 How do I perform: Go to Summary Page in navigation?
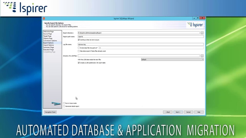click(49, 48)
